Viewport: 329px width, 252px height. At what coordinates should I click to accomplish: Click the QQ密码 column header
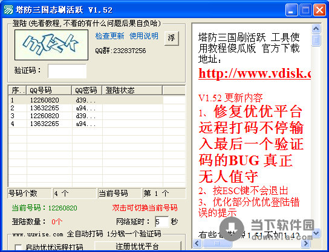pyautogui.click(x=86, y=90)
